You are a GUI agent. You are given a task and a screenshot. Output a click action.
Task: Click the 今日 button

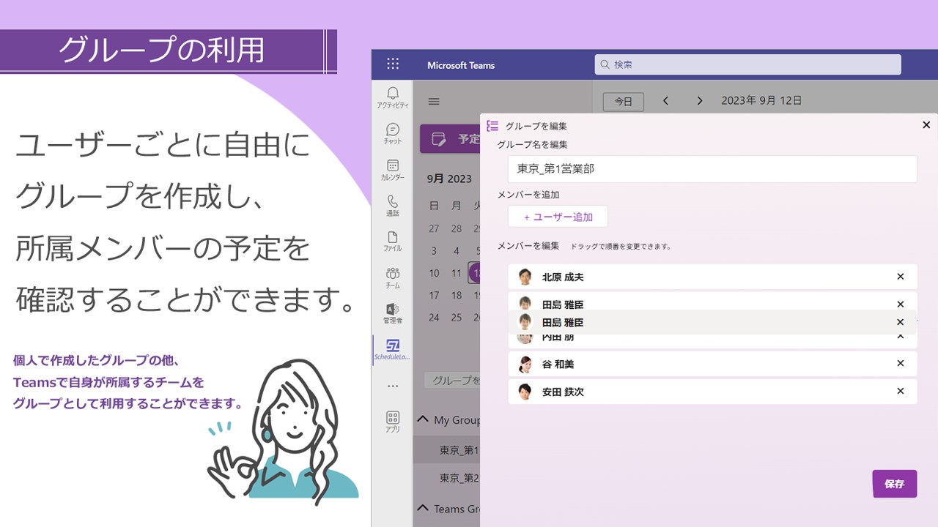624,102
